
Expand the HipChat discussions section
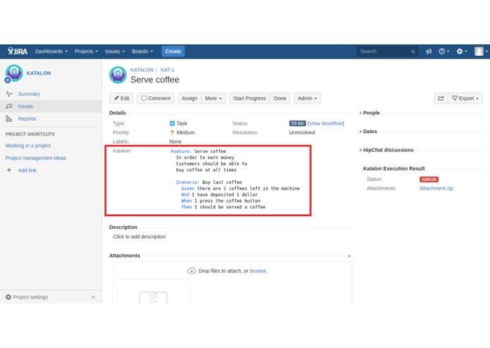pos(386,150)
